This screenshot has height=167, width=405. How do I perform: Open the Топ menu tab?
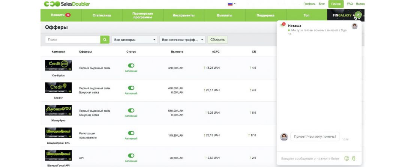pos(306,15)
